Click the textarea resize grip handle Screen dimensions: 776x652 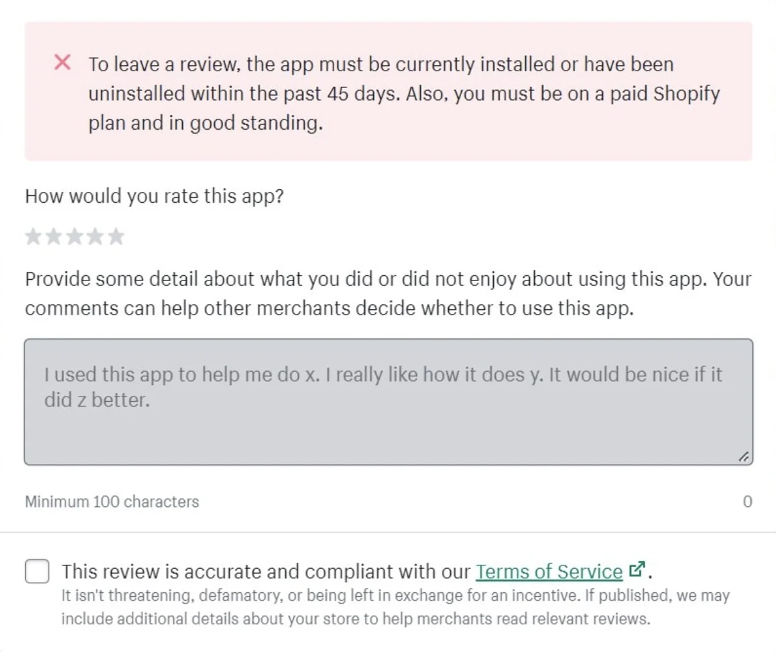pos(743,457)
